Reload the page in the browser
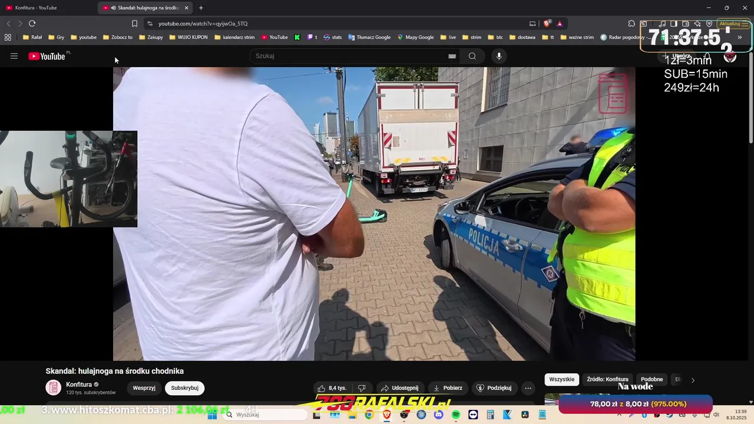 click(x=32, y=24)
